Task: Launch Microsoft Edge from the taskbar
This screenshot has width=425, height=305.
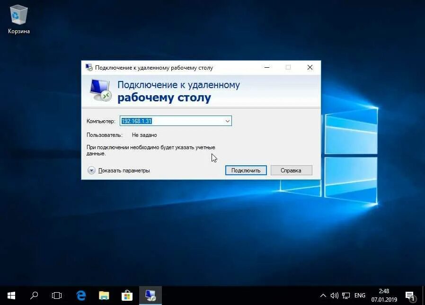Action: tap(81, 296)
